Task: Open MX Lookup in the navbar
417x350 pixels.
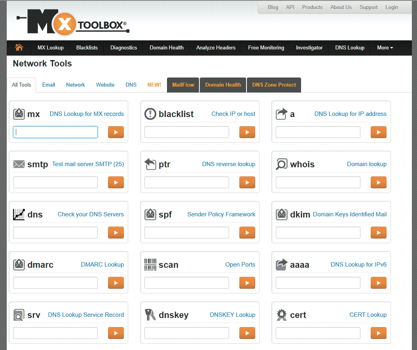Action: [x=51, y=47]
